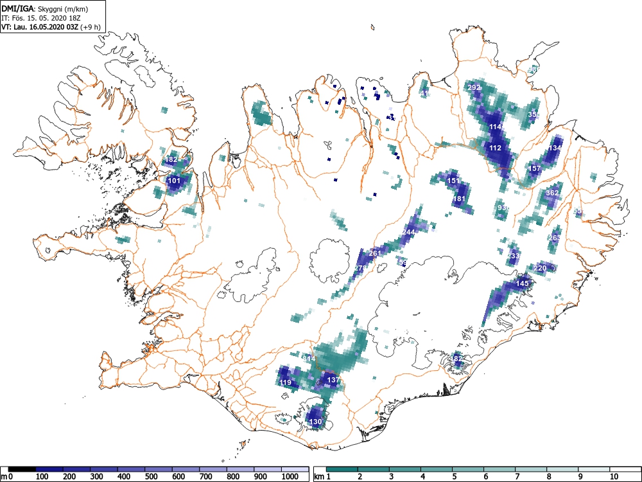Click the '1000' label on the metre scale

click(290, 477)
